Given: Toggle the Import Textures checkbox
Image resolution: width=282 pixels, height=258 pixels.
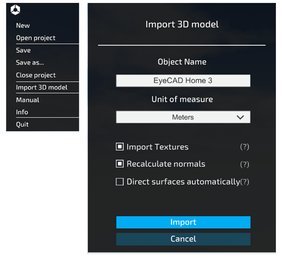Looking at the screenshot, I should tap(120, 147).
